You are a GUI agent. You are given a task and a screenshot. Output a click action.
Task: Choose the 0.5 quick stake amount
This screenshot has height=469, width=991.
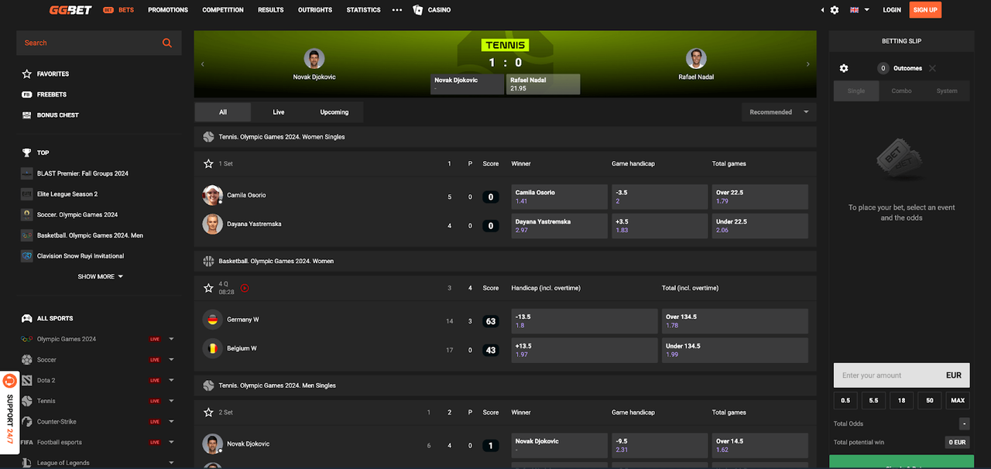click(845, 400)
